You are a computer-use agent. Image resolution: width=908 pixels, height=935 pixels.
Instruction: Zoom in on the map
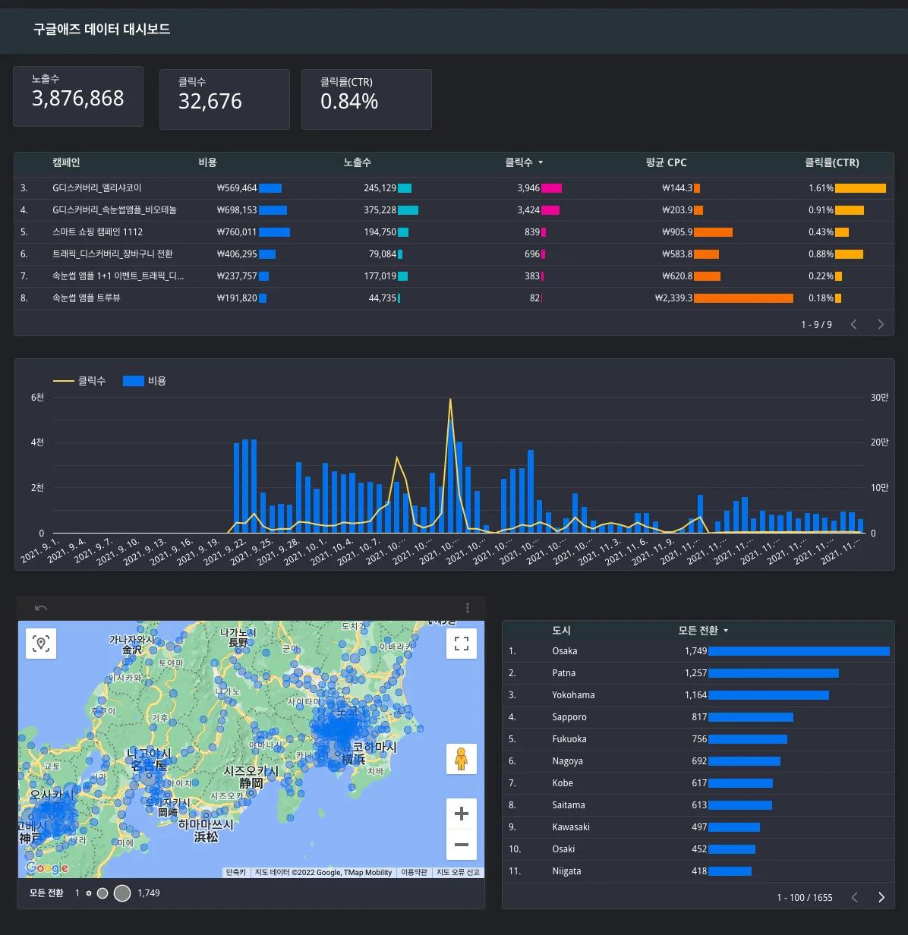click(x=461, y=814)
